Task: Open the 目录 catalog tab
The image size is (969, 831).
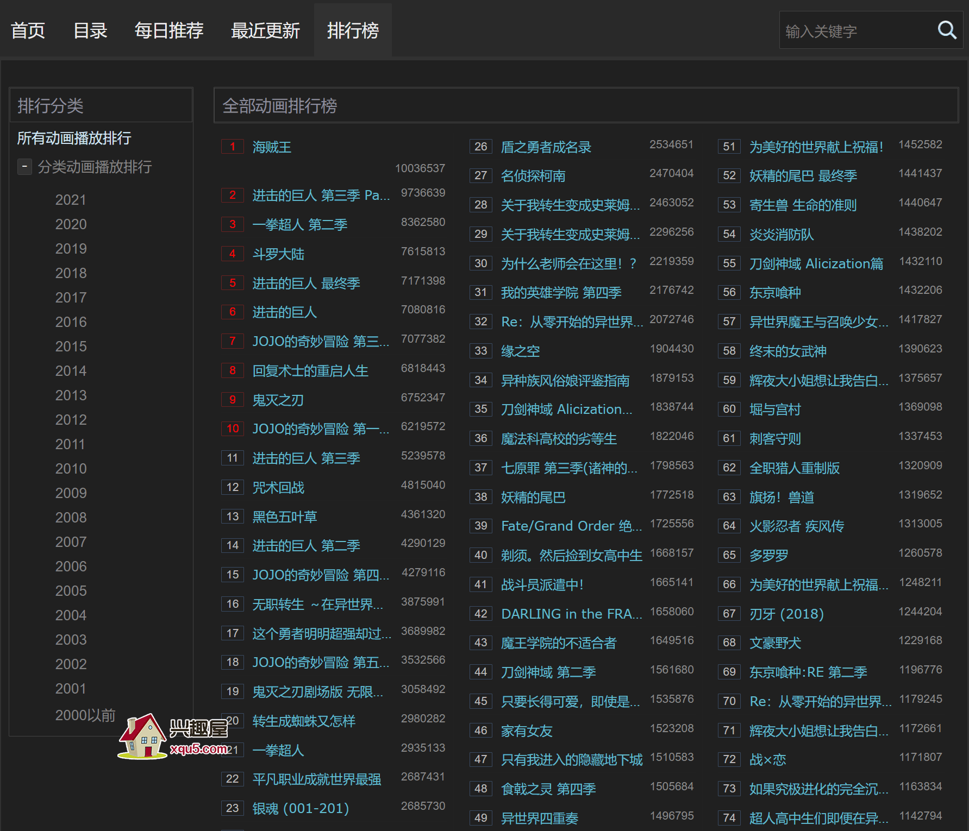Action: click(90, 30)
